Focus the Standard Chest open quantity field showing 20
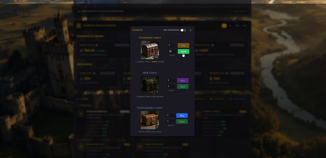The width and height of the screenshot is (326, 158). coord(172,51)
